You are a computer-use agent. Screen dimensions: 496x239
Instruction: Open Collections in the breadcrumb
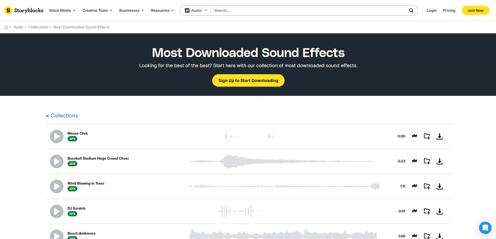click(38, 27)
